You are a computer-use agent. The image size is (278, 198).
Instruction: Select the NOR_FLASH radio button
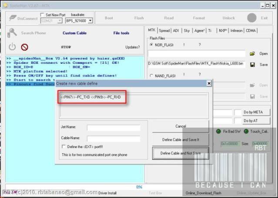pyautogui.click(x=151, y=45)
